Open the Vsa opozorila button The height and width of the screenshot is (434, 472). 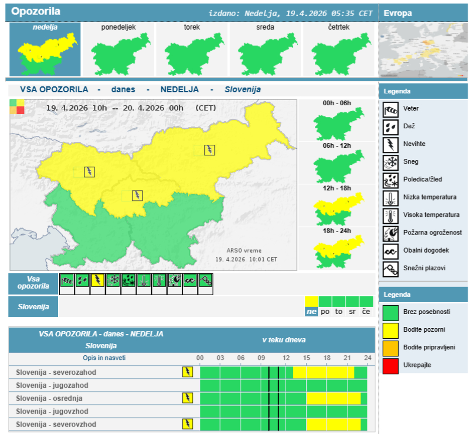(x=33, y=283)
